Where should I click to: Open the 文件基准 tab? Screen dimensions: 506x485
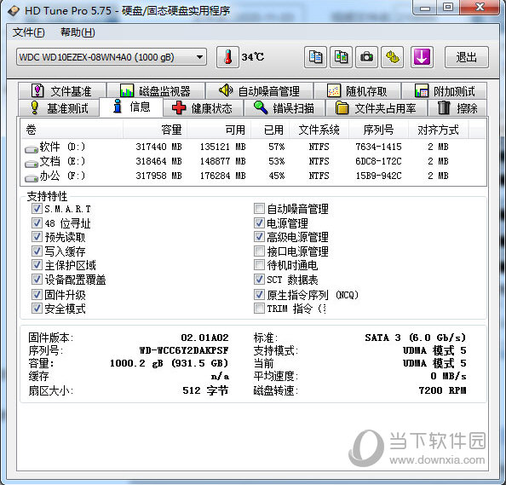[62, 90]
